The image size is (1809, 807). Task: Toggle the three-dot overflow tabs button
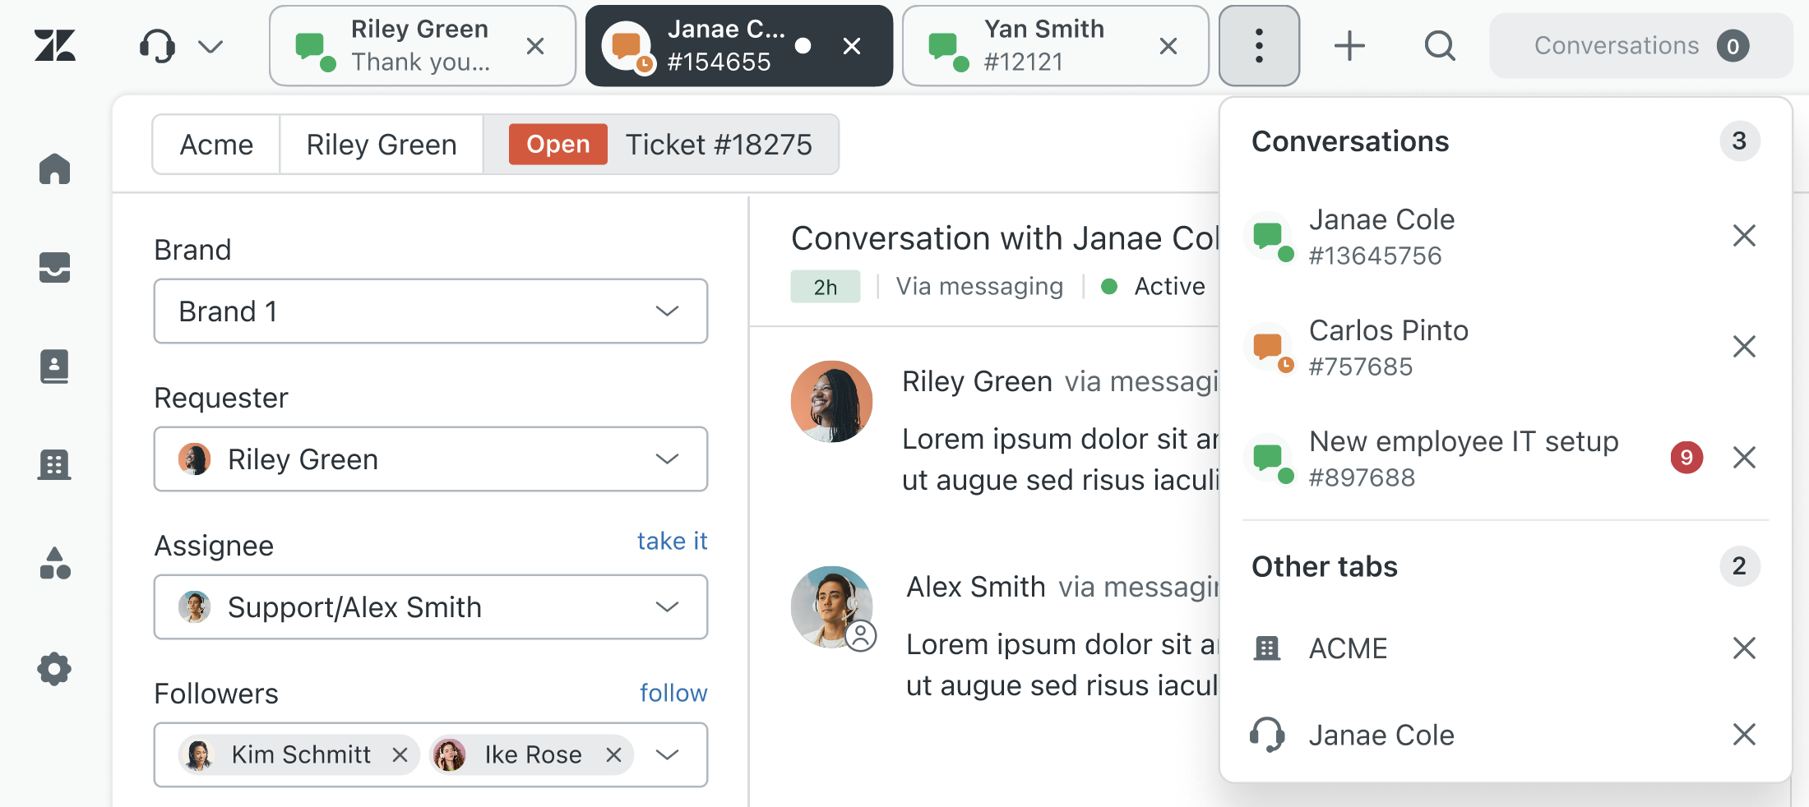point(1259,46)
